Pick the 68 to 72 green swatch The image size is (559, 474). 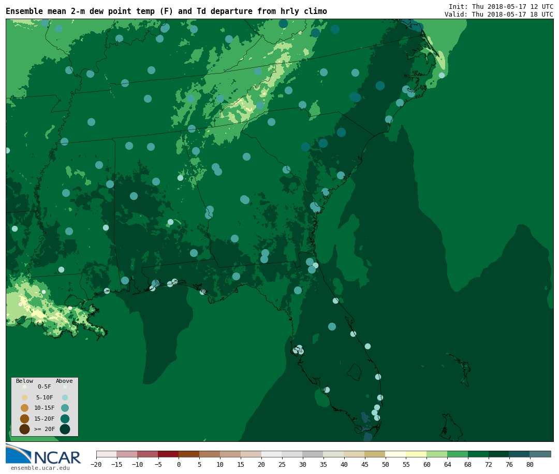[x=479, y=454]
